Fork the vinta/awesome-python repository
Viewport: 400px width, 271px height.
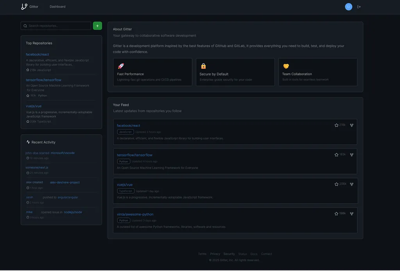[352, 214]
